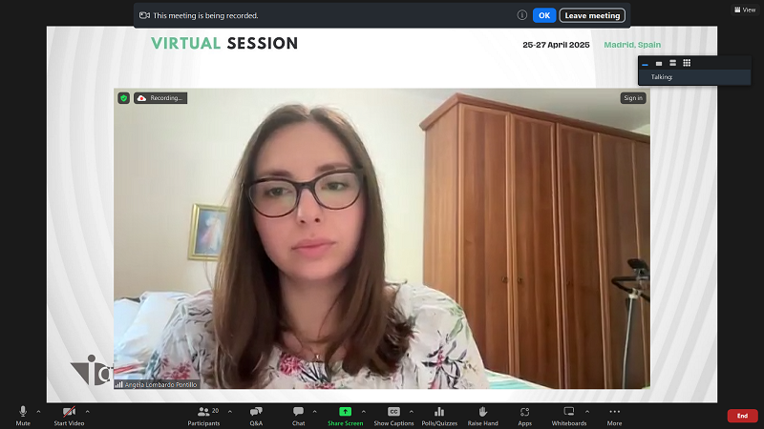Open the Whiteboards tool
Viewport: 764px width, 429px height.
(569, 412)
